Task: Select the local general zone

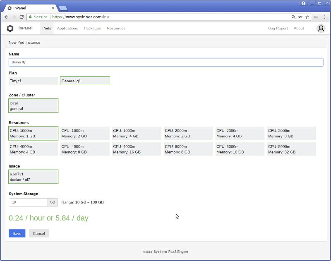Action: click(33, 106)
